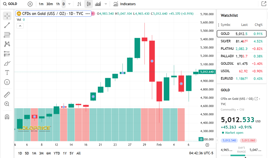The image size is (268, 158).
Task: Open the Fibonacci retracement tool
Action: 7,35
